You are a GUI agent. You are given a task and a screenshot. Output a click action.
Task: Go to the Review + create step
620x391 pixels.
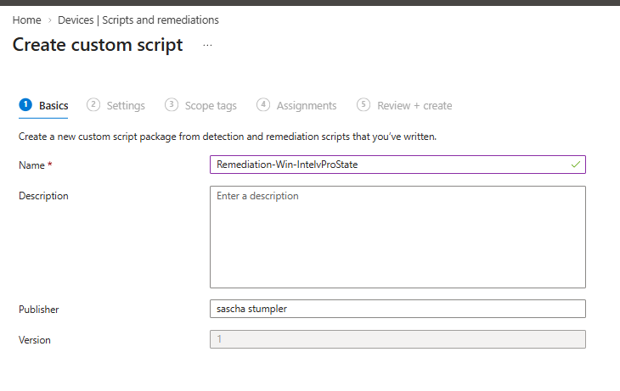click(x=404, y=105)
